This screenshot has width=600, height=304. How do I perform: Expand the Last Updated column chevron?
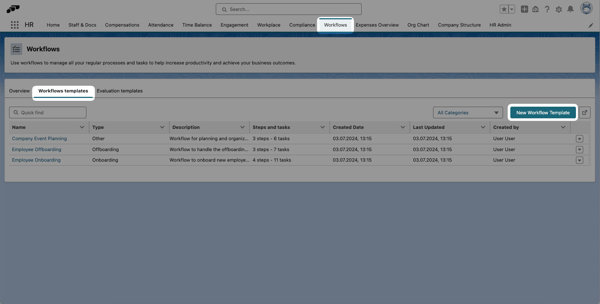483,127
